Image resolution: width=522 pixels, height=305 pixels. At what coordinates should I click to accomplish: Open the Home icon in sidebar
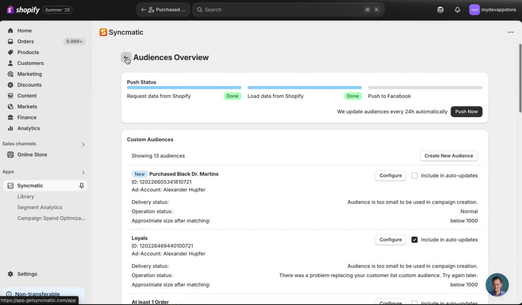point(10,31)
